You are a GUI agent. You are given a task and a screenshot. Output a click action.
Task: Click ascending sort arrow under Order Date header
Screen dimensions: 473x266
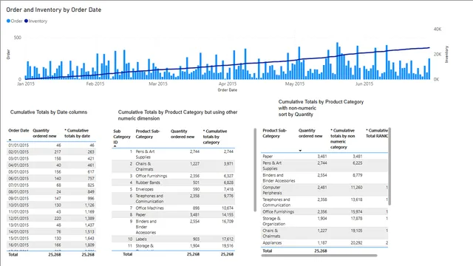coord(10,140)
